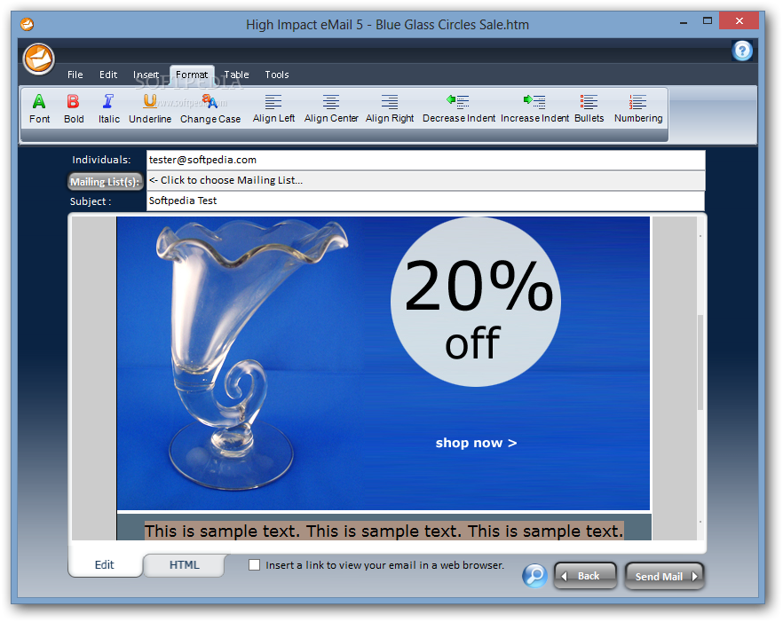
Task: Close the High Impact eMail window
Action: pyautogui.click(x=739, y=21)
